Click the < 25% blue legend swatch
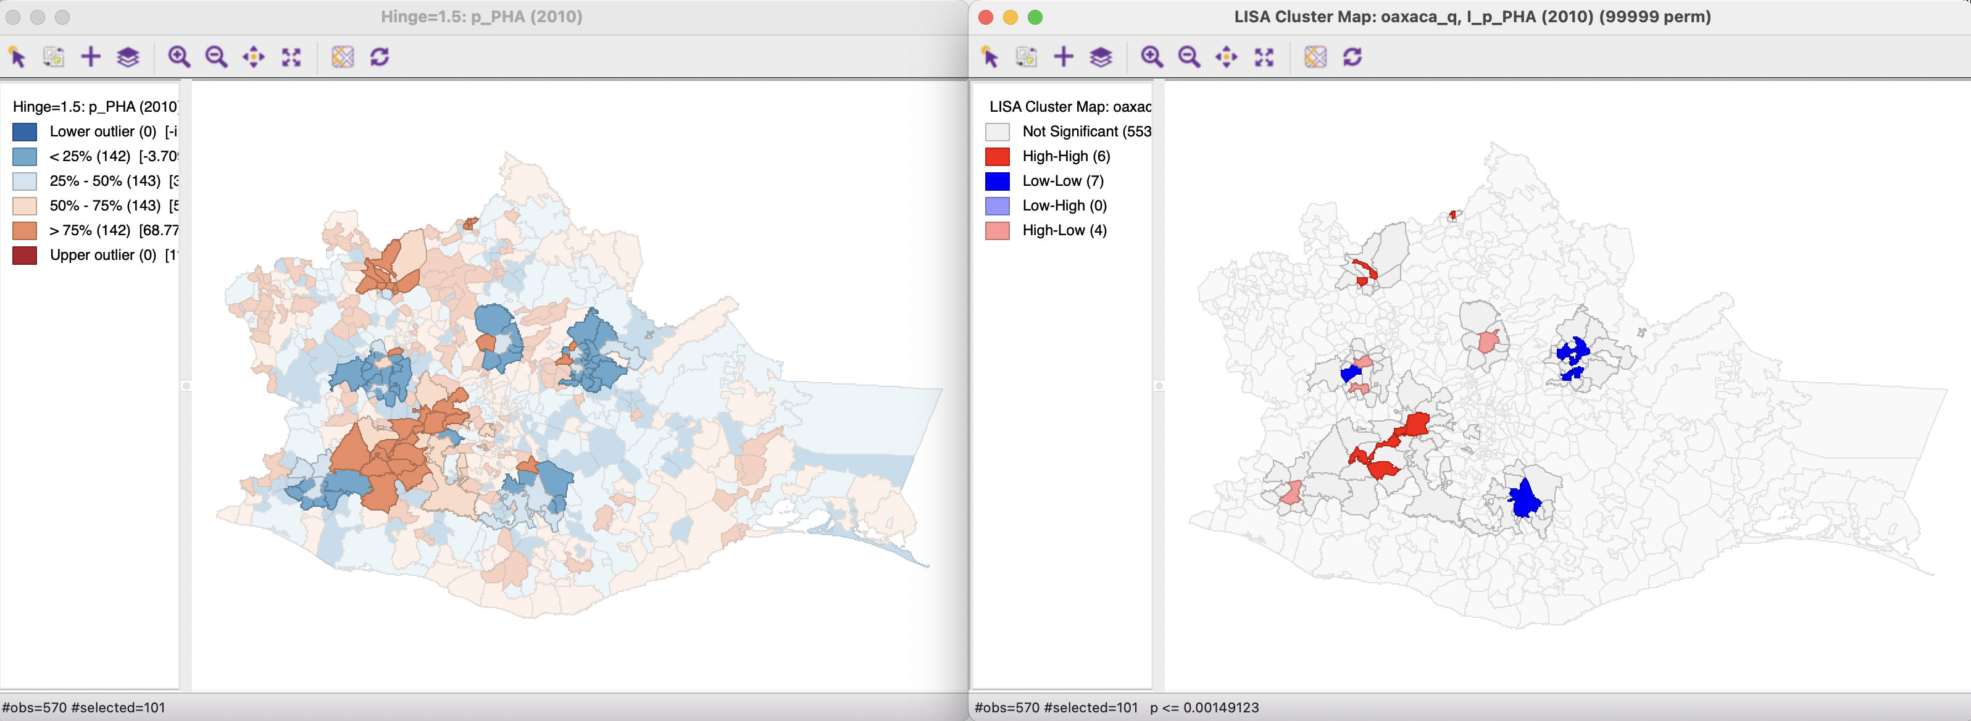Viewport: 1971px width, 721px height. [25, 156]
